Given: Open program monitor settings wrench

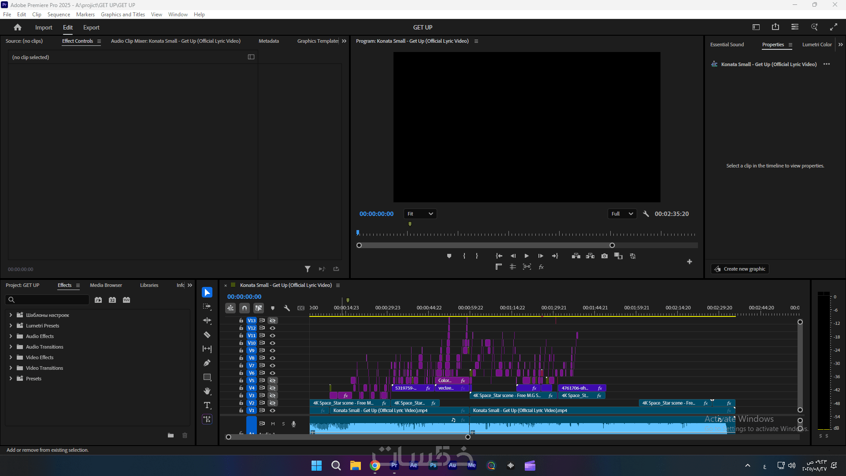Looking at the screenshot, I should point(646,214).
